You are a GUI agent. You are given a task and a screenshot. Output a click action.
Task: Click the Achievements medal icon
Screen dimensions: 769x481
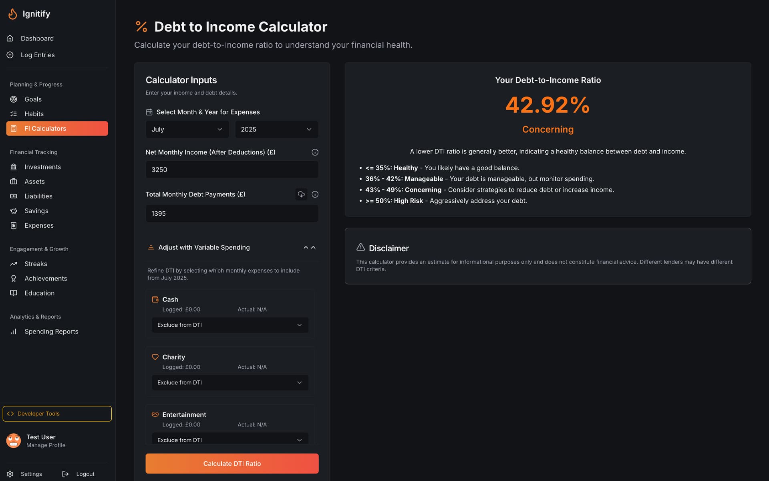pos(14,278)
